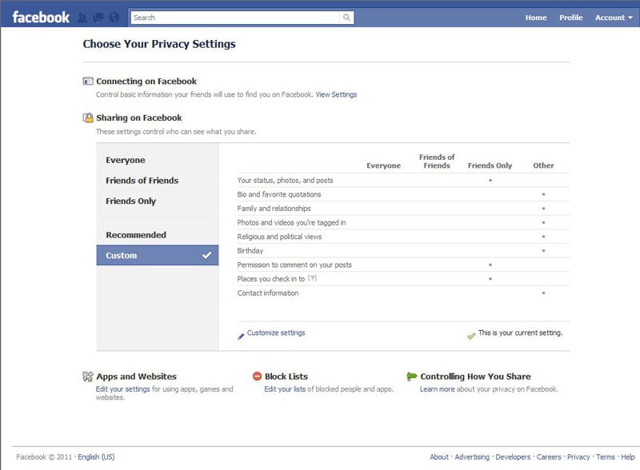
Task: Click the pencil icon beside Customize settings
Action: pyautogui.click(x=241, y=337)
